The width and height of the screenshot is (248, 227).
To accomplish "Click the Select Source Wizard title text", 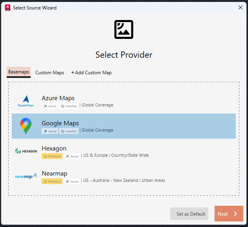I will (x=35, y=8).
